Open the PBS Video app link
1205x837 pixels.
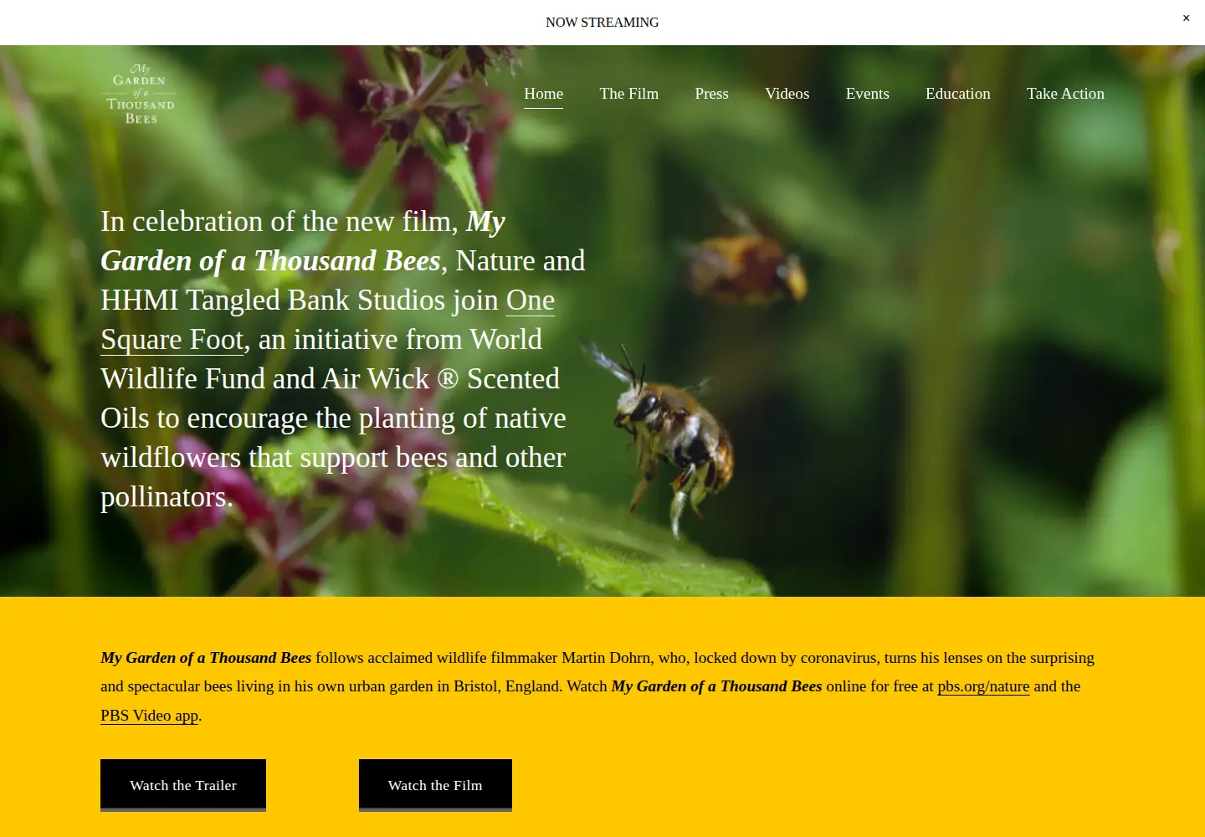coord(149,716)
